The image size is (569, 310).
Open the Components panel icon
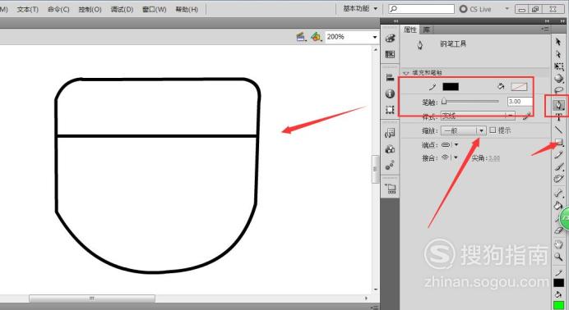click(390, 149)
